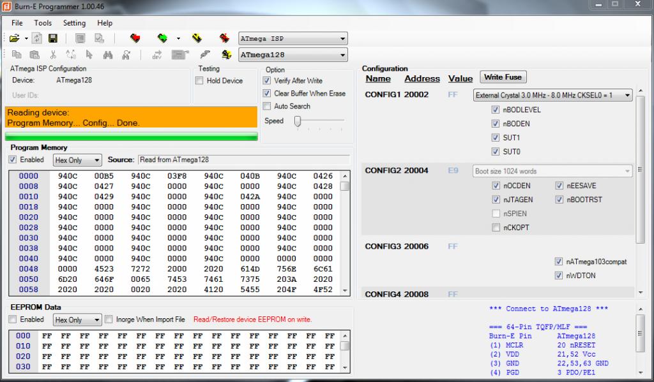Click the red arrow chip read icon
The image size is (654, 382).
click(135, 39)
